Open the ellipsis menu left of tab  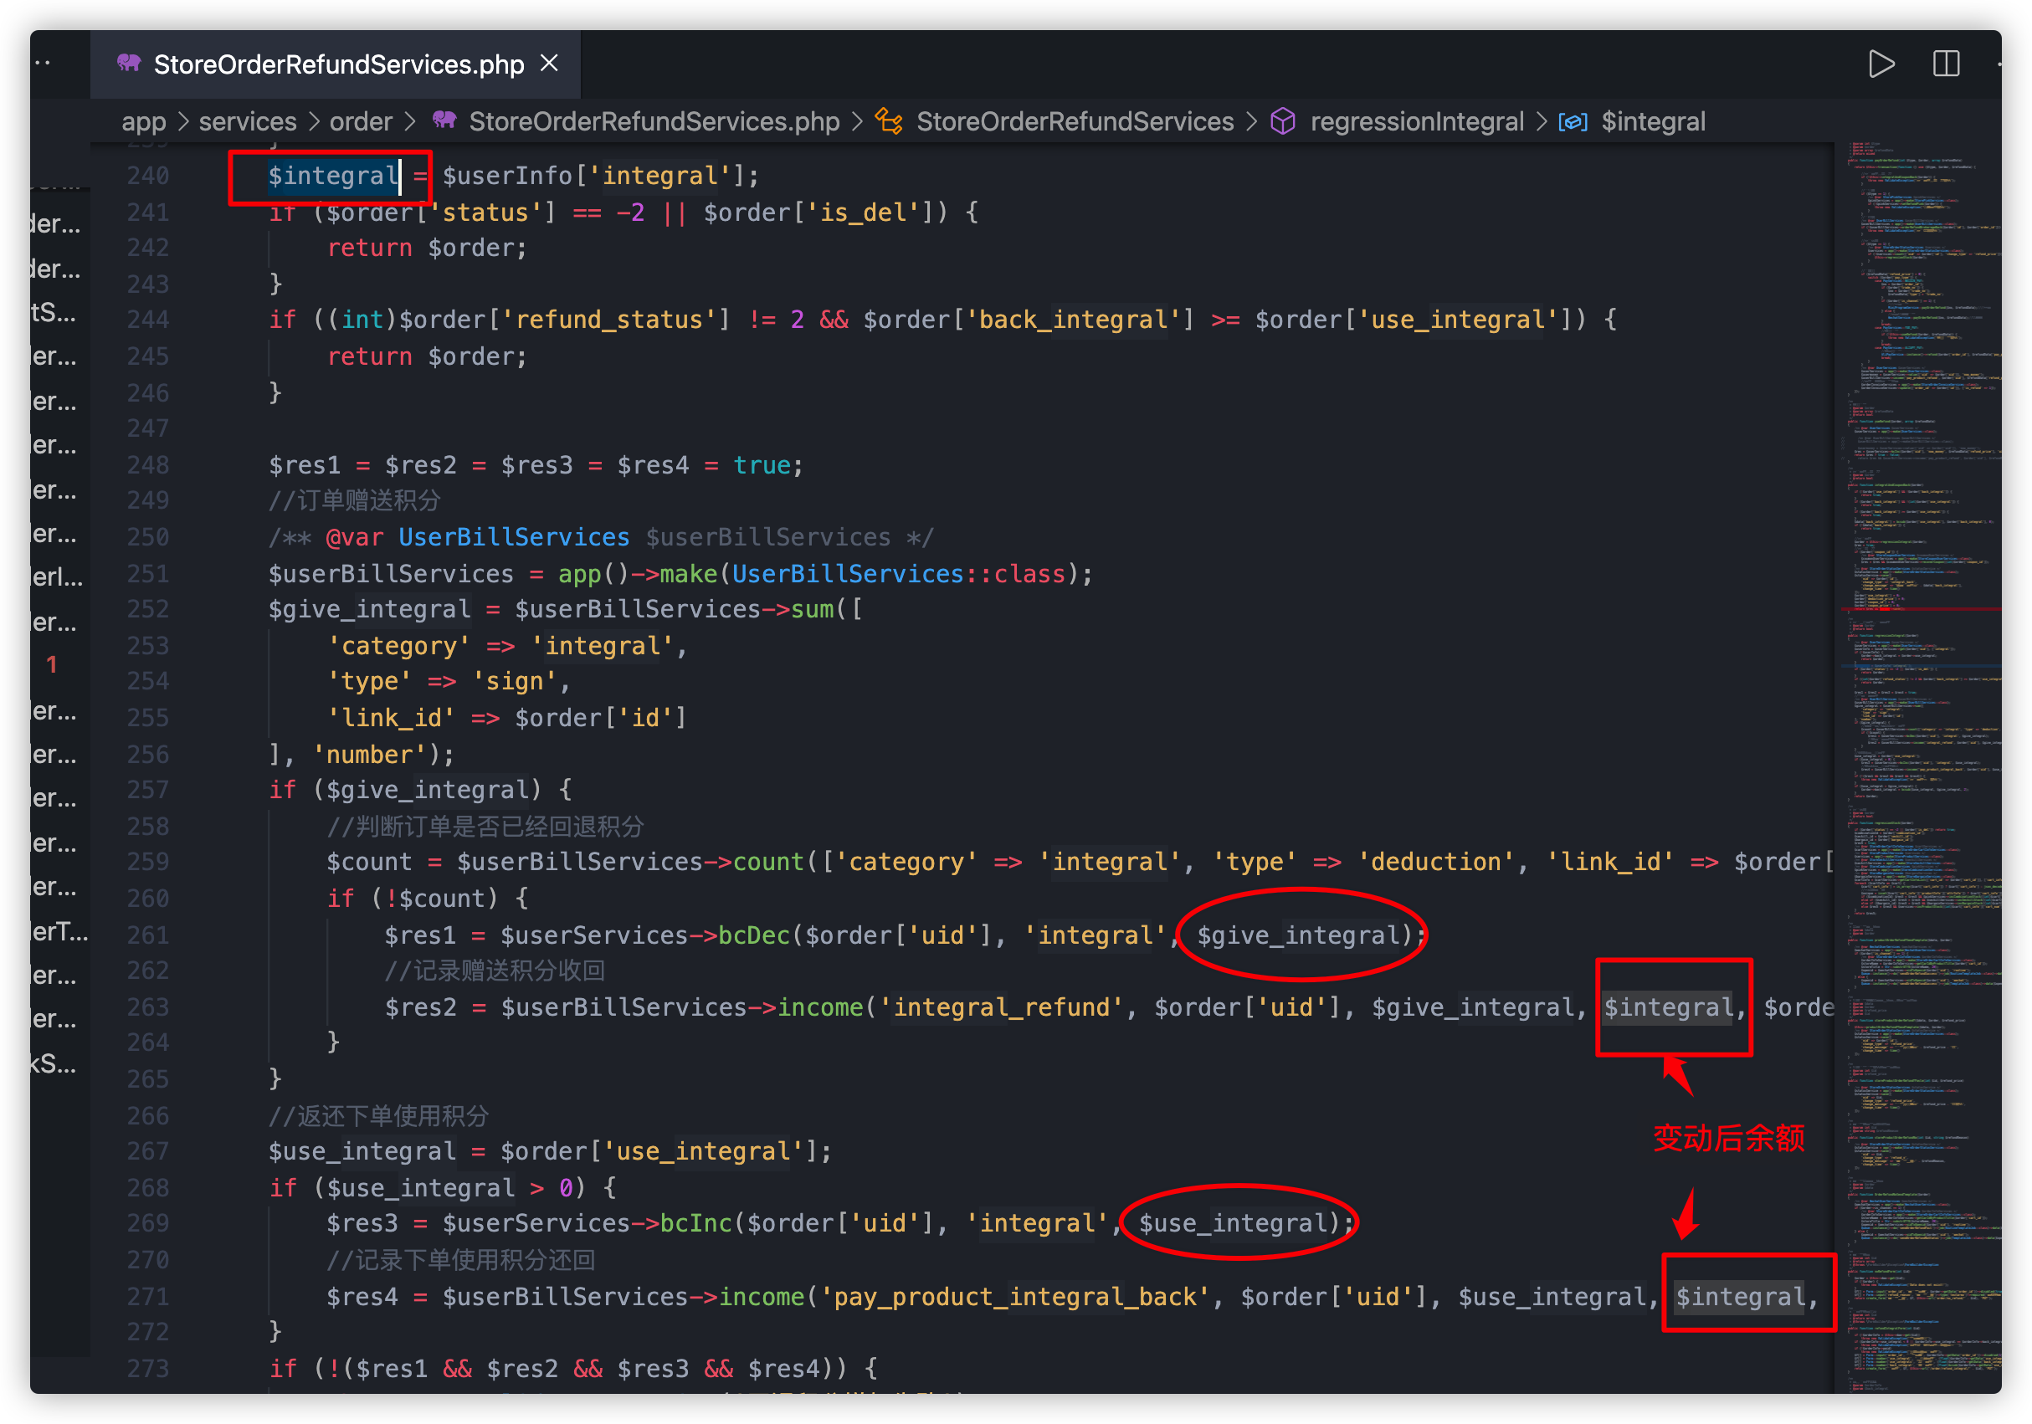point(43,63)
